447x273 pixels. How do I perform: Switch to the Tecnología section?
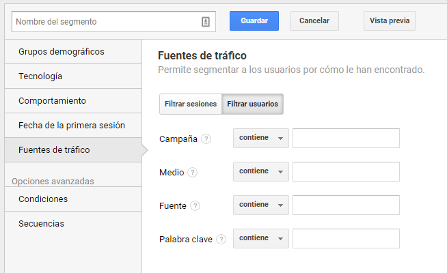click(73, 76)
